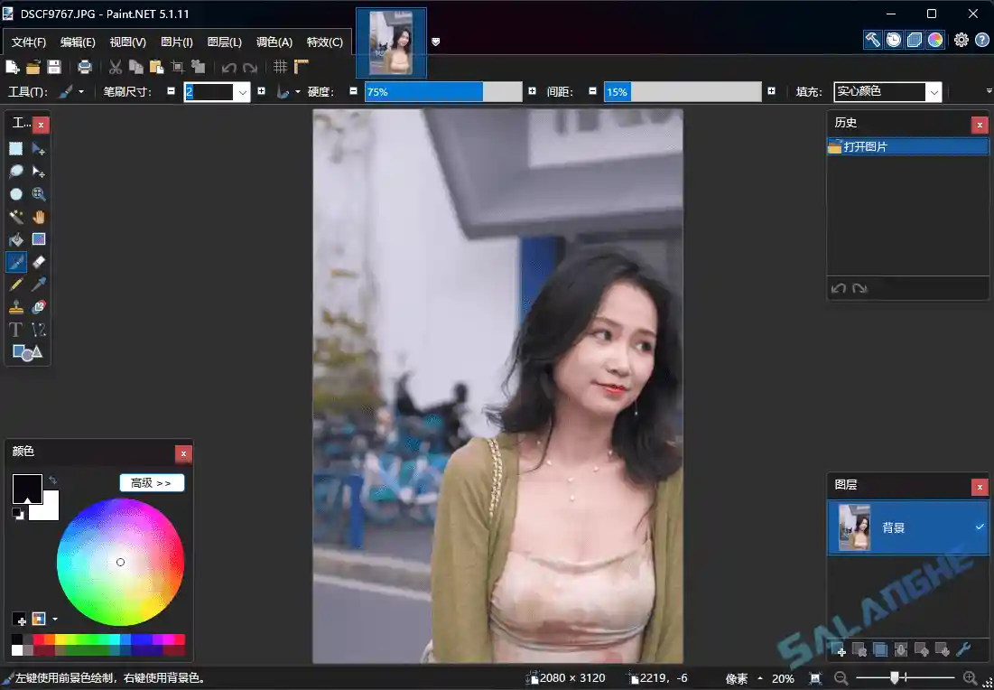Toggle the History window from the top-right icons
Image resolution: width=994 pixels, height=690 pixels.
point(892,40)
